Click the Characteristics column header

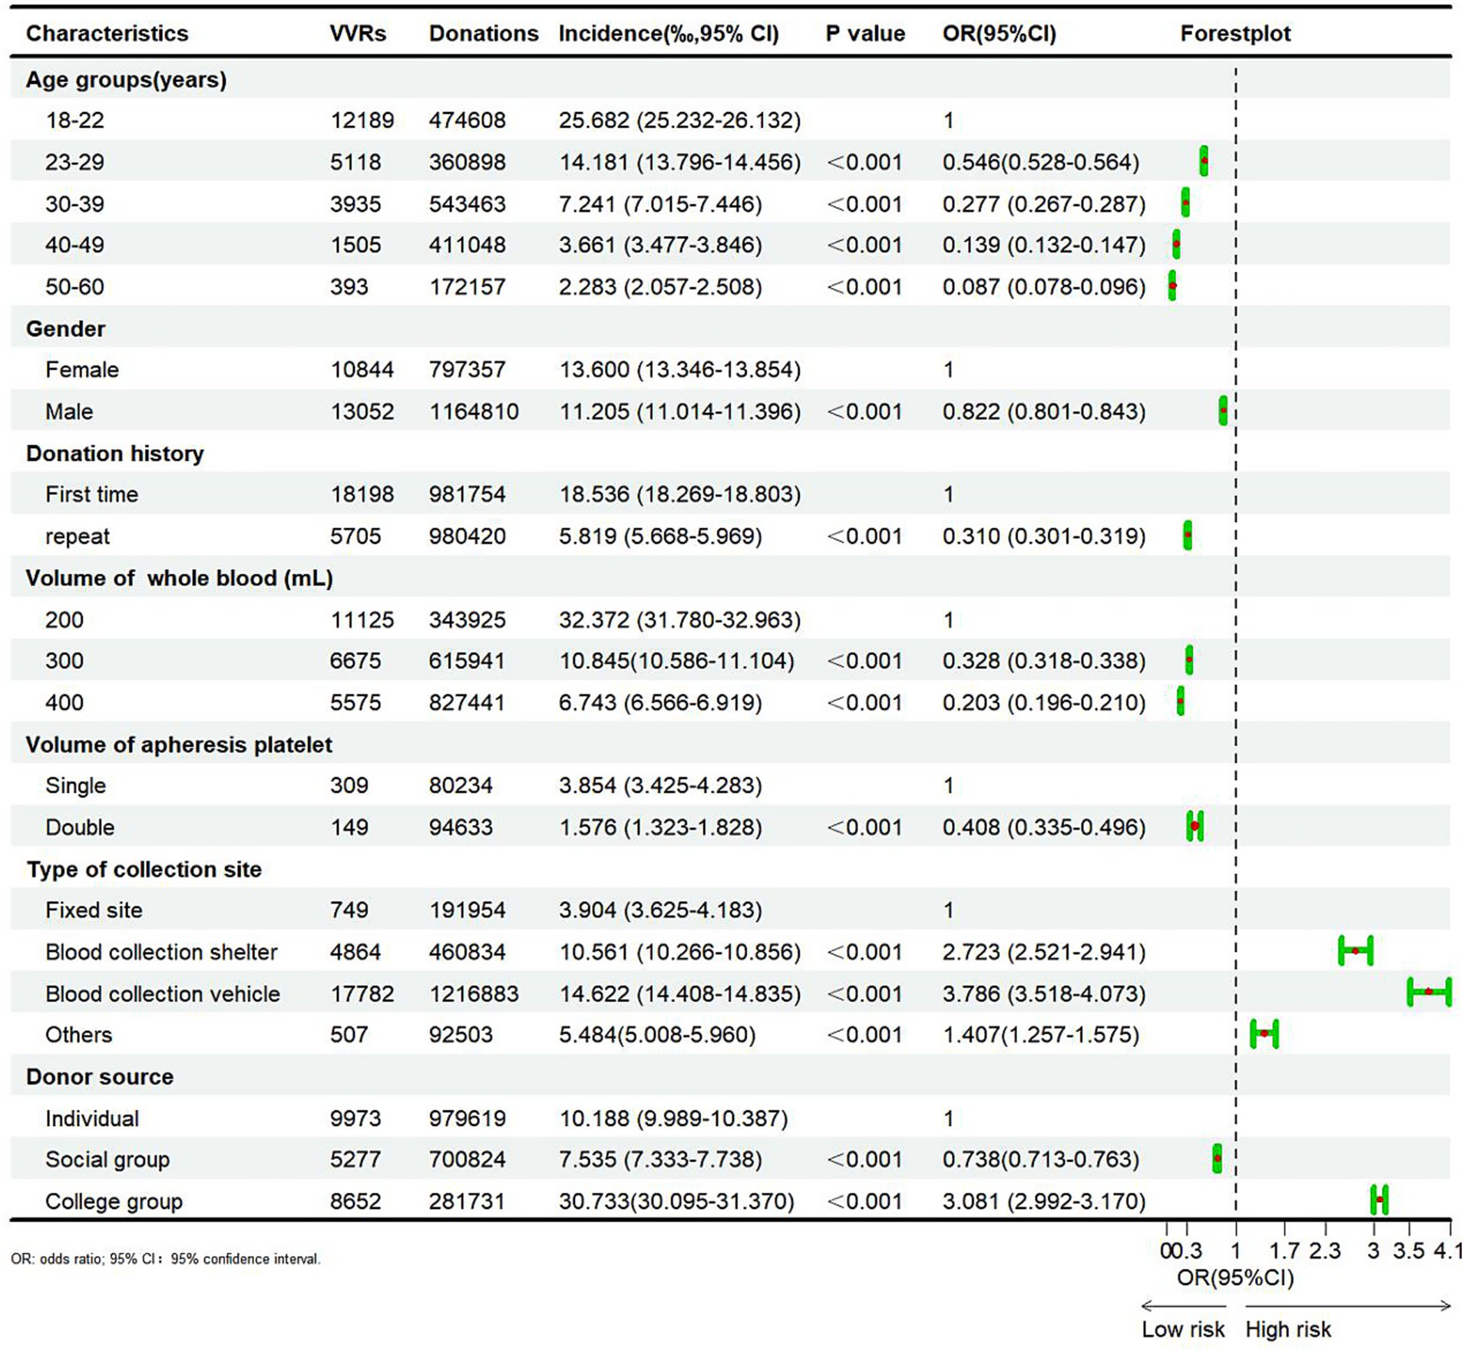point(107,34)
